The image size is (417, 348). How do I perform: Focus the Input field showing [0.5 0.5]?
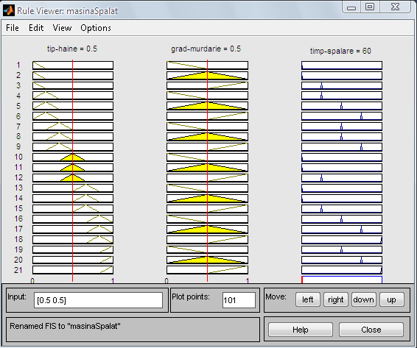(x=98, y=300)
